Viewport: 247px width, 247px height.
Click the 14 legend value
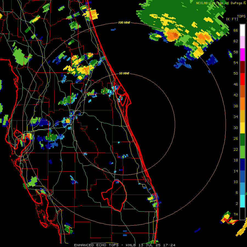click(x=236, y=171)
